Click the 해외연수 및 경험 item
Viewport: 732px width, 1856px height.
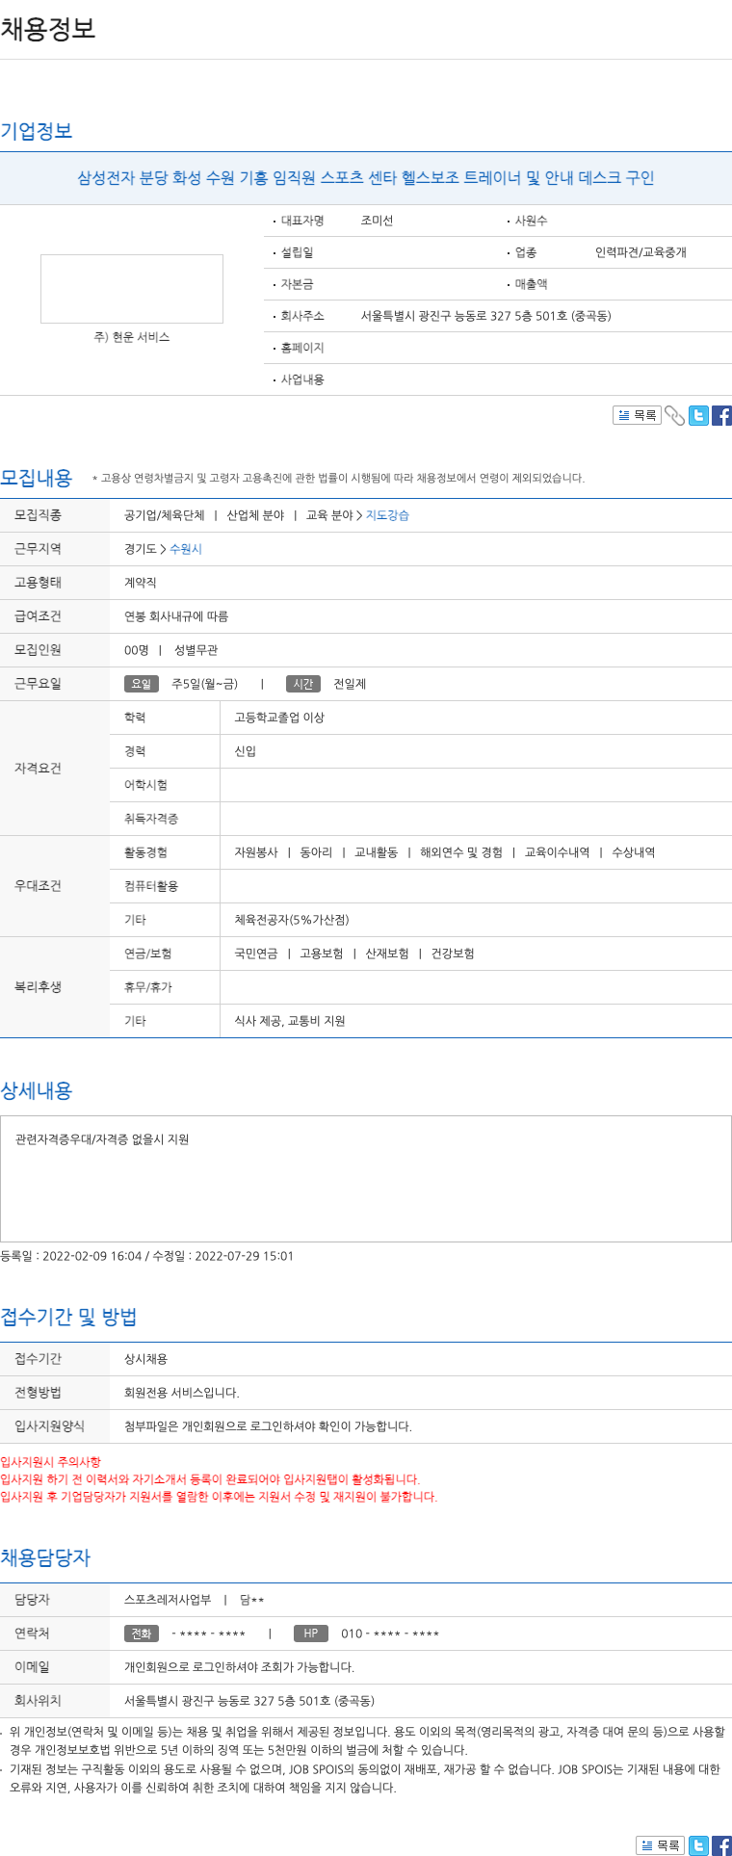tap(461, 852)
